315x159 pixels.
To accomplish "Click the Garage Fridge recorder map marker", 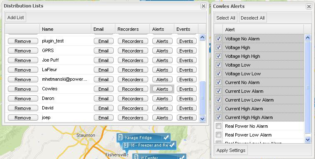I will coord(144,138).
